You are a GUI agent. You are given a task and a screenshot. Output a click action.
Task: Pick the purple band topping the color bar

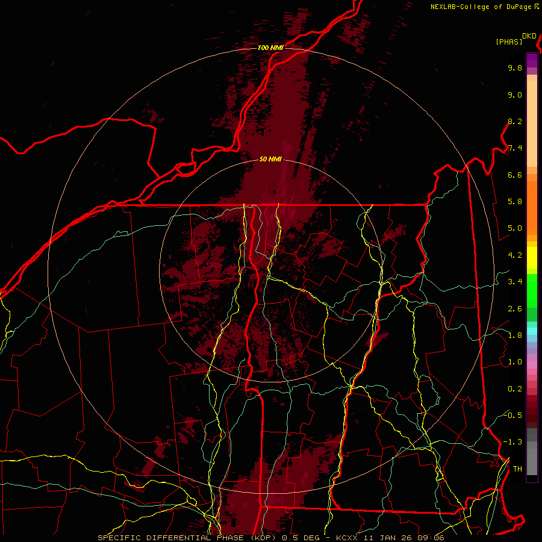(532, 60)
